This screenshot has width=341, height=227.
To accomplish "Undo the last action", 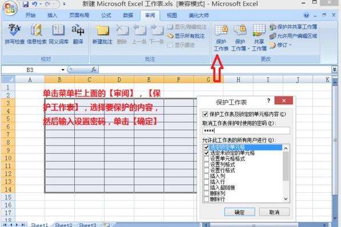I will coord(34,4).
